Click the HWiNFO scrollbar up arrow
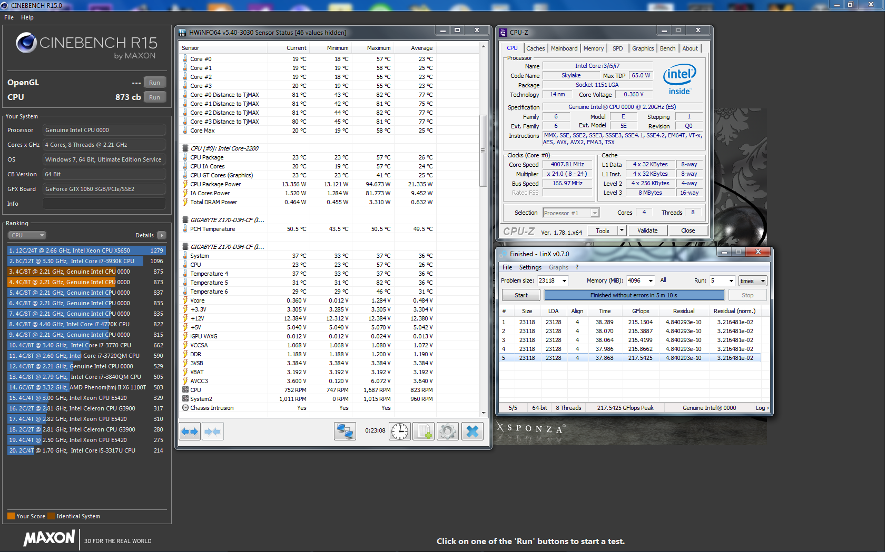The height and width of the screenshot is (552, 886). 484,47
